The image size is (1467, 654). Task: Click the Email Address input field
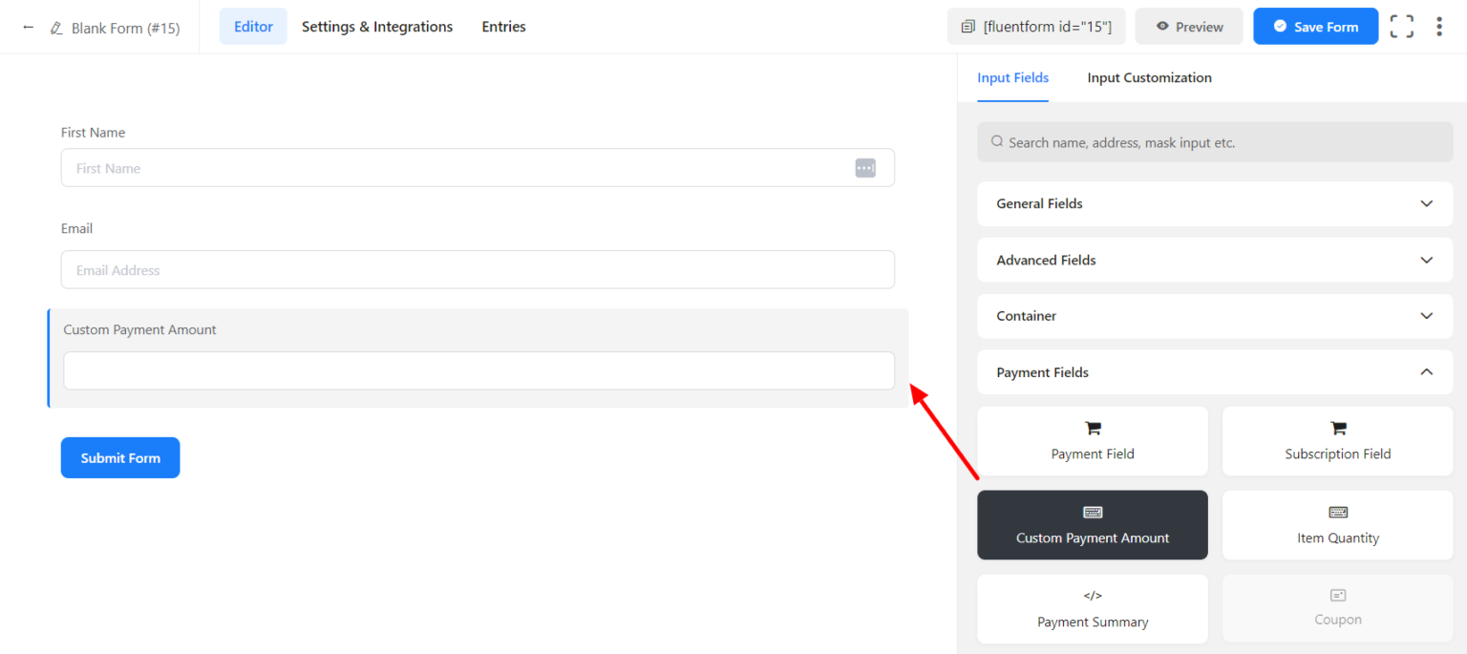tap(478, 269)
